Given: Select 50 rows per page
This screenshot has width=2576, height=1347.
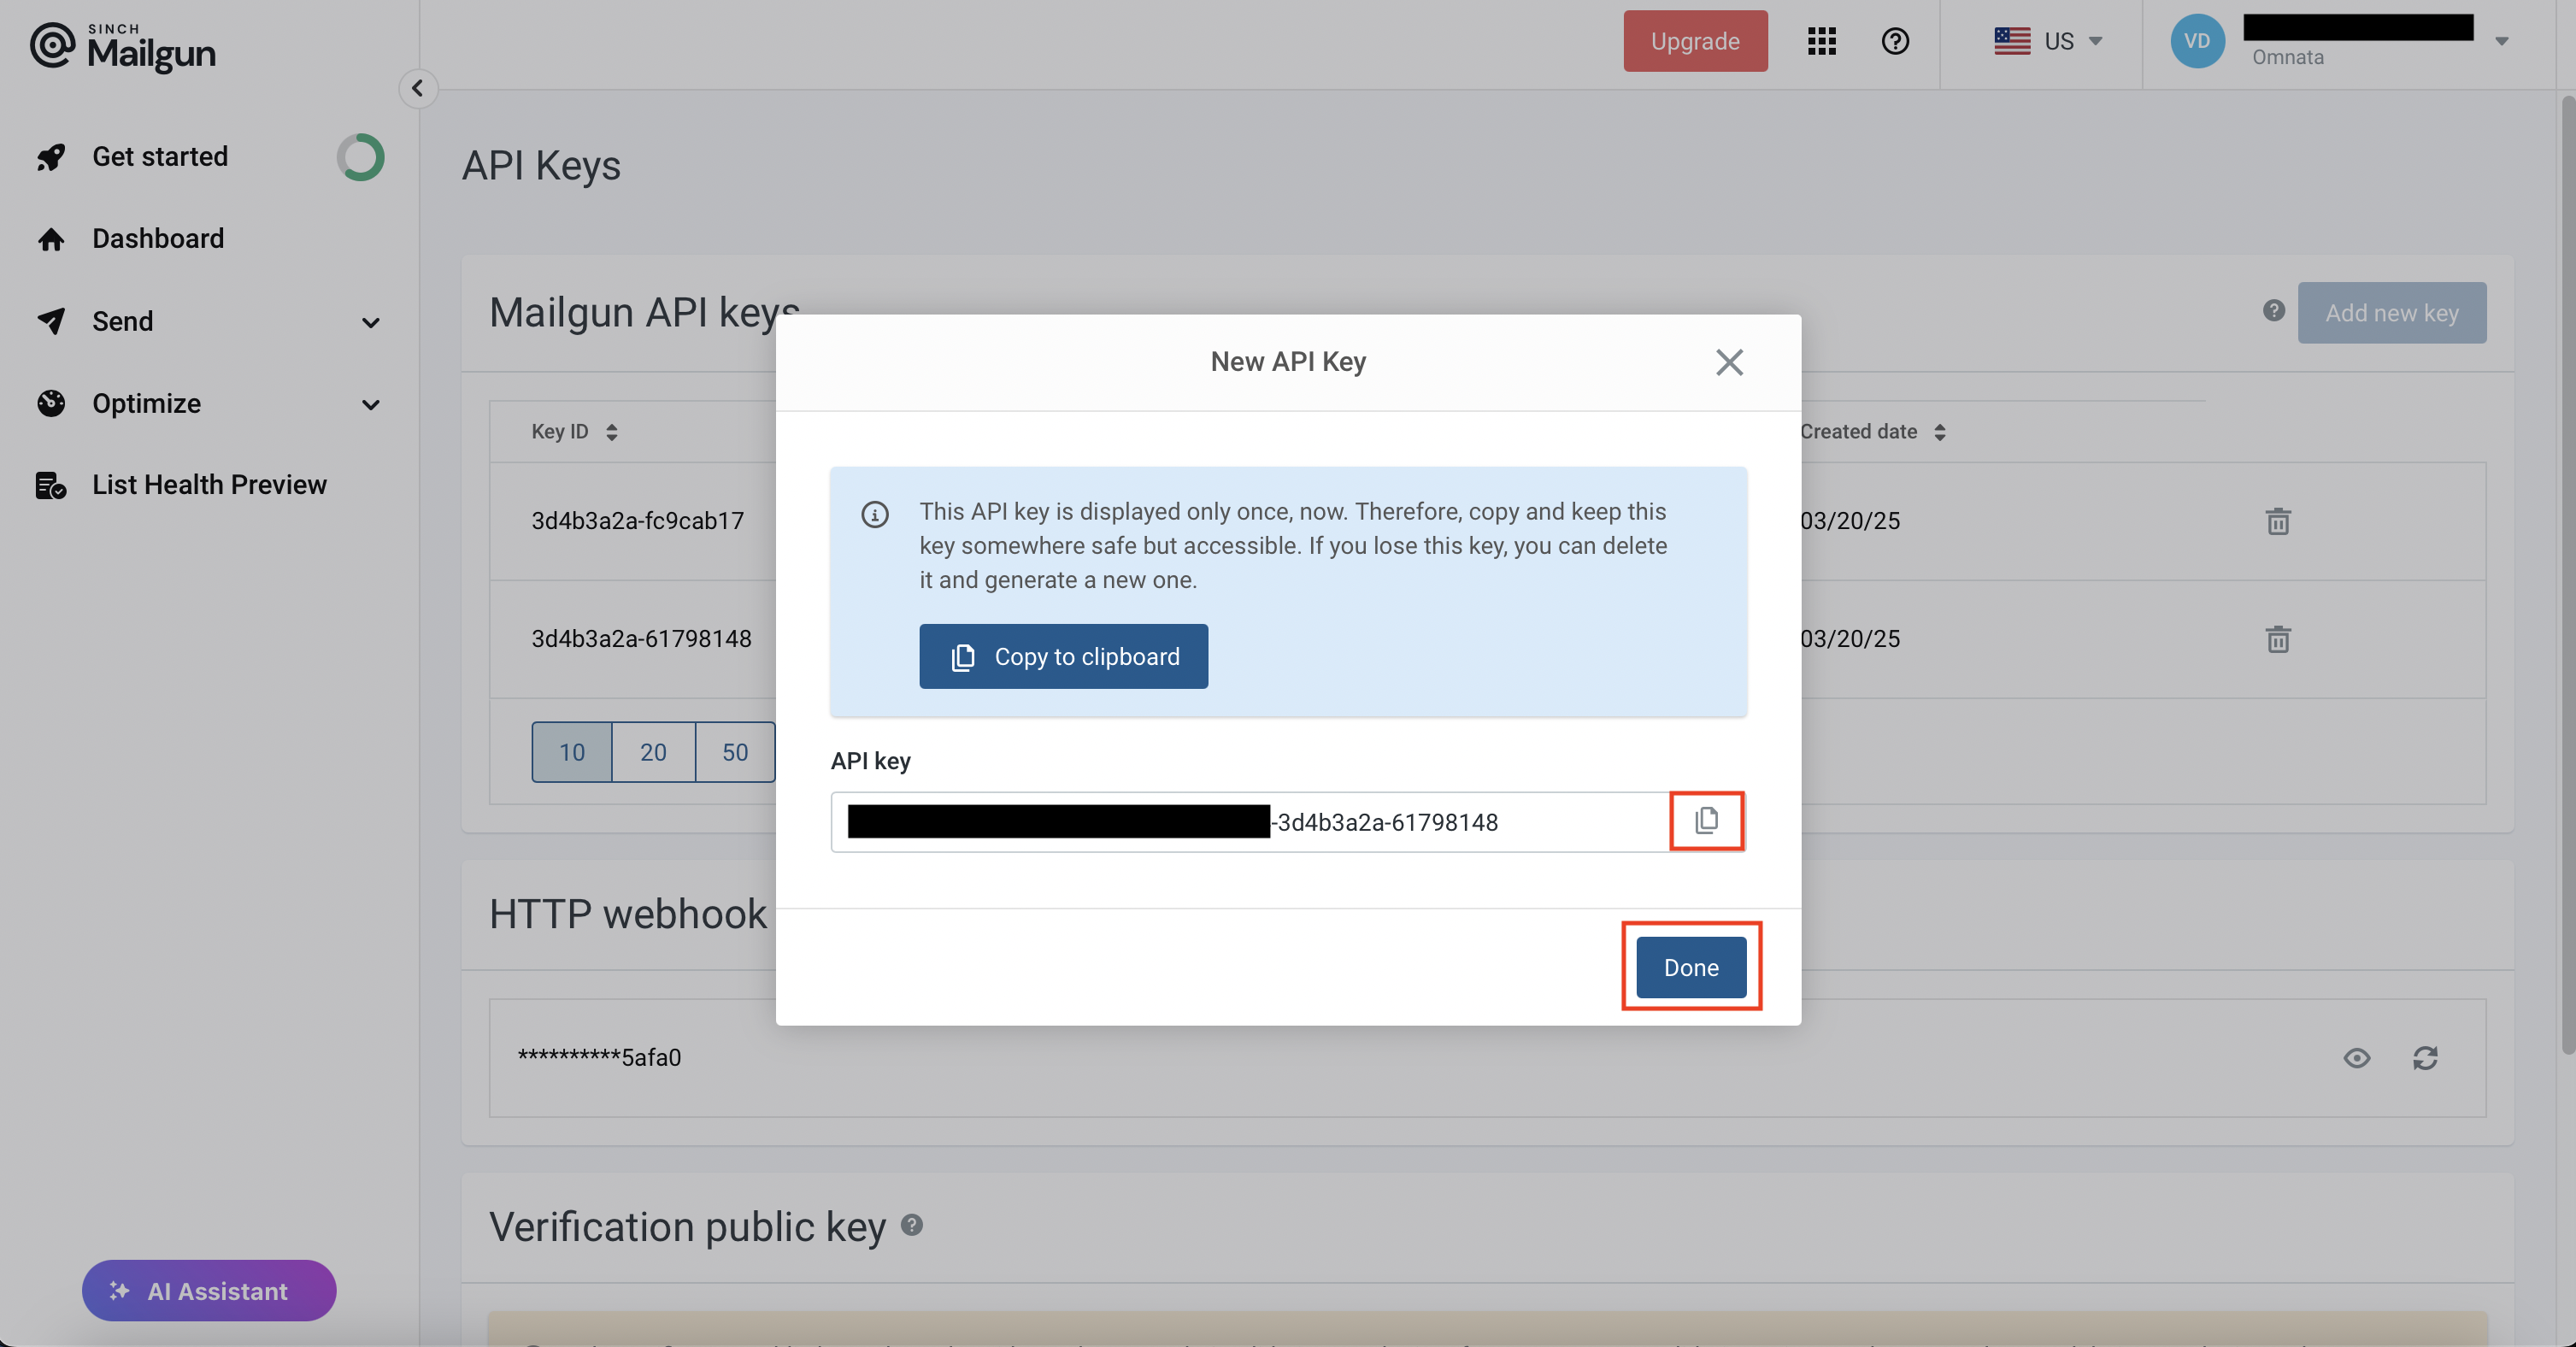Looking at the screenshot, I should pos(735,752).
